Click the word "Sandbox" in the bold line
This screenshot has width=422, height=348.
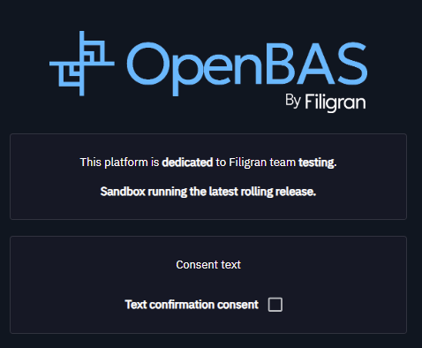point(123,192)
